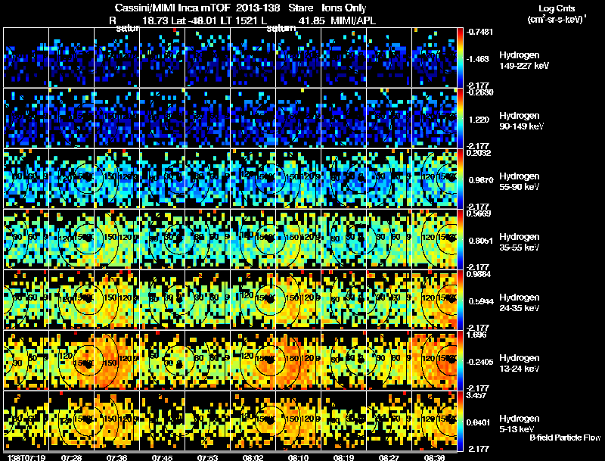Click the 0.5669 scale maximum value
The image size is (605, 461).
click(x=479, y=213)
